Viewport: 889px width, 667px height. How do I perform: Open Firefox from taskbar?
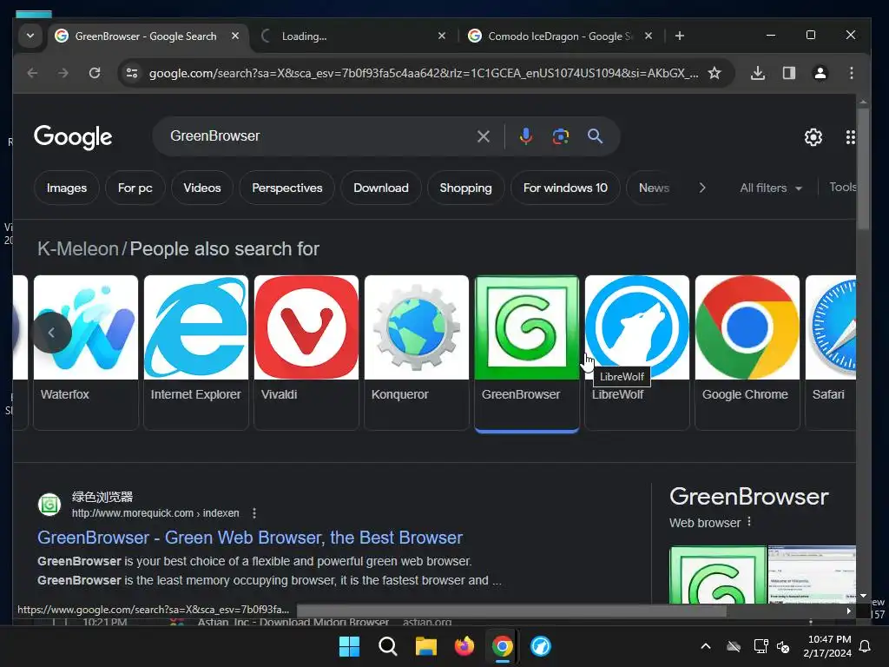(464, 646)
